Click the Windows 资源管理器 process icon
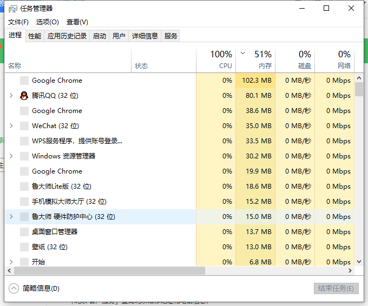Image resolution: width=368 pixels, height=306 pixels. tap(24, 156)
